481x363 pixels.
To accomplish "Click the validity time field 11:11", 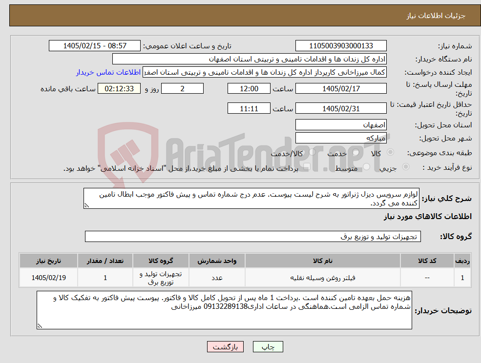I will [x=249, y=108].
